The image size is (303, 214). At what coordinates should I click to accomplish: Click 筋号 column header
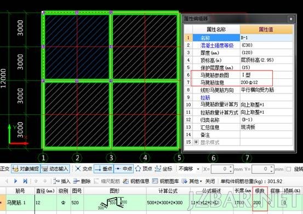pyautogui.click(x=20, y=191)
